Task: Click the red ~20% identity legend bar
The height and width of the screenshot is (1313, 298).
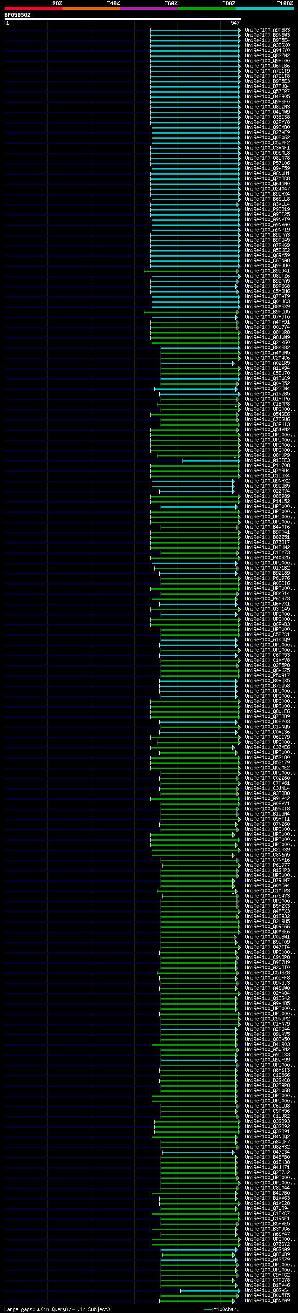Action: [33, 8]
